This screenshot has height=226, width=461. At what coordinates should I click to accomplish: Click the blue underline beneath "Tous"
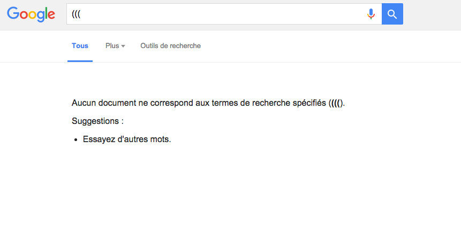click(80, 61)
